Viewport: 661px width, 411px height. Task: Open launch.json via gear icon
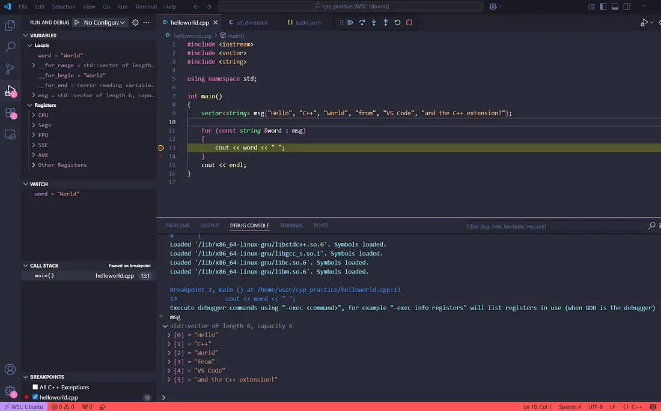(135, 22)
